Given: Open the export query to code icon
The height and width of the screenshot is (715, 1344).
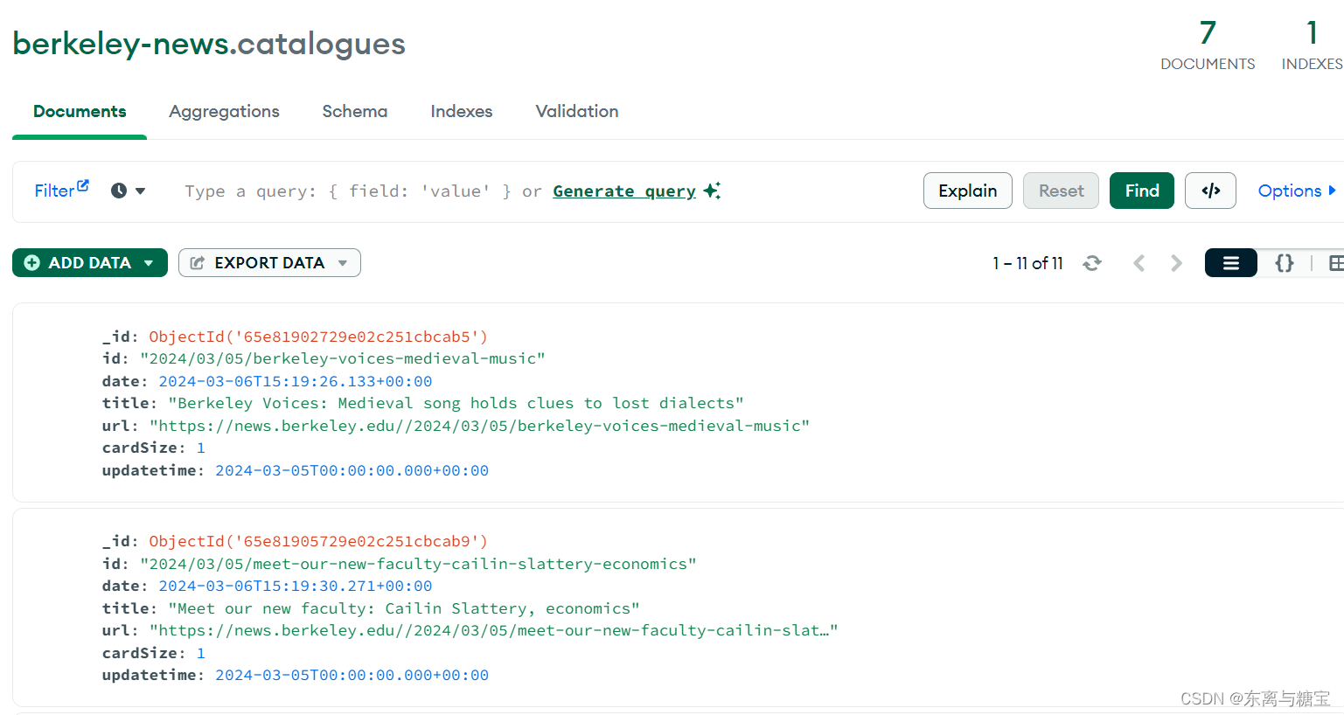Looking at the screenshot, I should [1210, 191].
